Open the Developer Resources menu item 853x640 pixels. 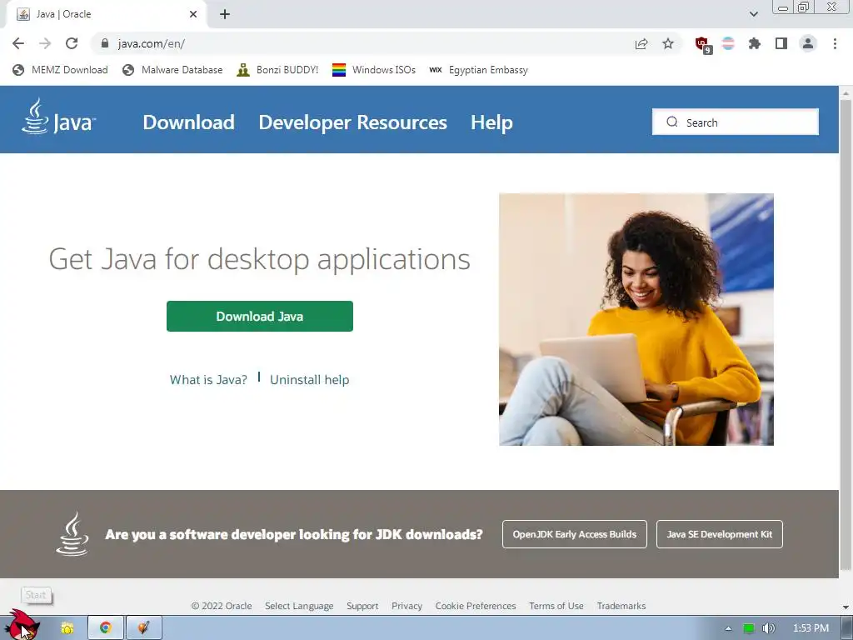(352, 122)
